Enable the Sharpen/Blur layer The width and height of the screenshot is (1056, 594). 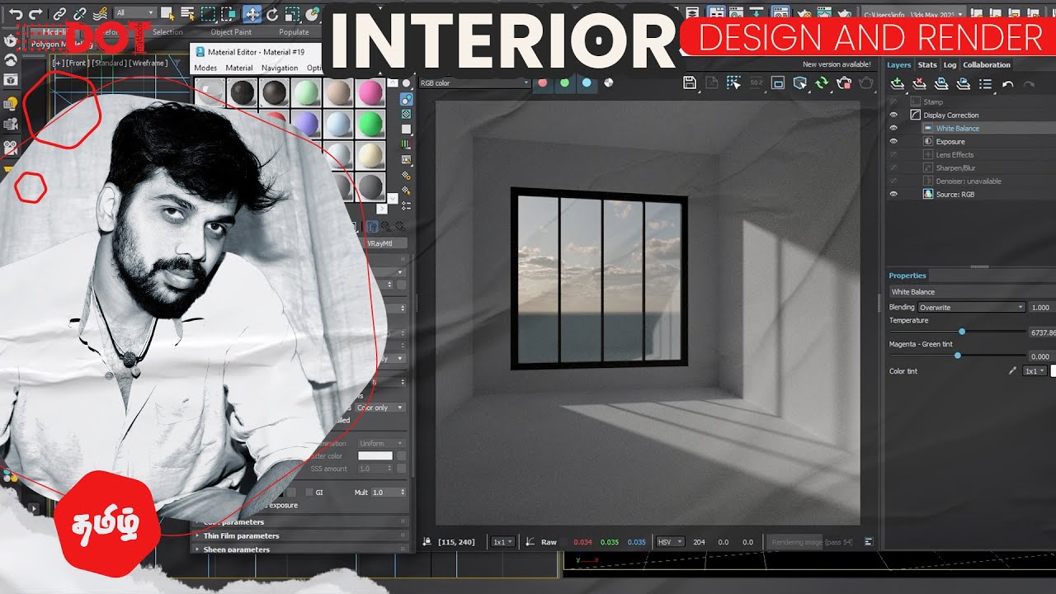pyautogui.click(x=893, y=167)
